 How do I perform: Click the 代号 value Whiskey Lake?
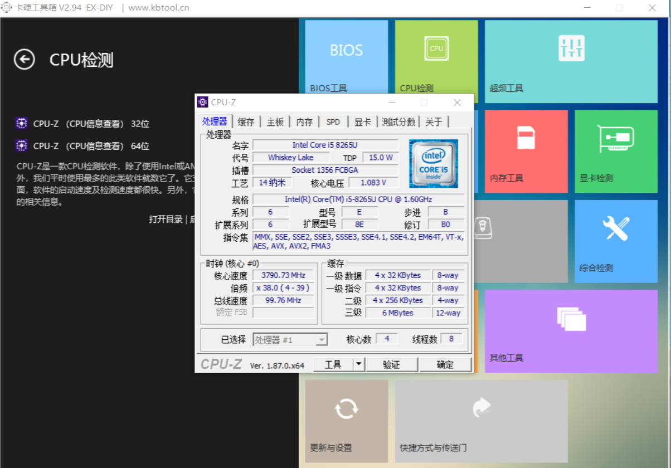click(290, 158)
